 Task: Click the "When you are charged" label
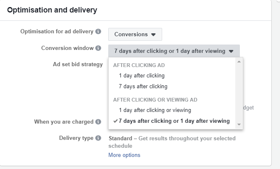click(64, 122)
